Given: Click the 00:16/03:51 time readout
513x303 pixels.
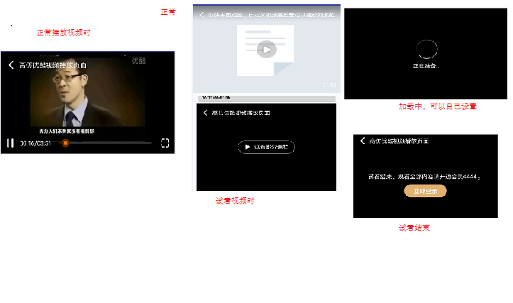Looking at the screenshot, I should [35, 143].
